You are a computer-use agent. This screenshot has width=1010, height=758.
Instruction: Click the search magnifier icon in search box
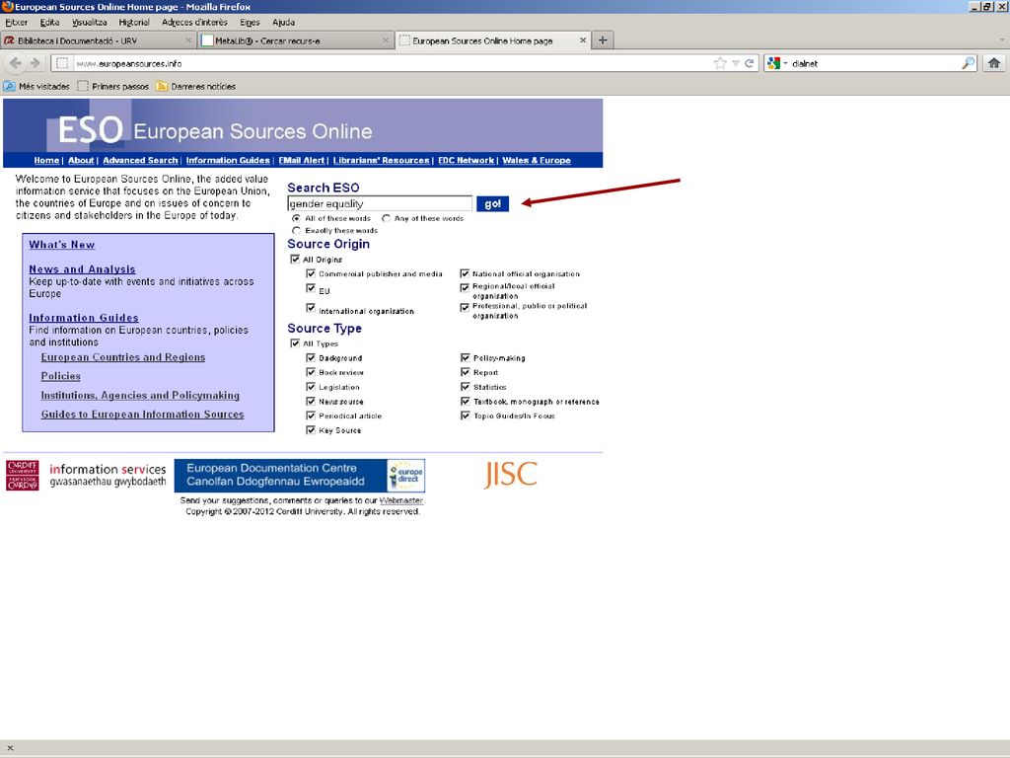[x=969, y=63]
